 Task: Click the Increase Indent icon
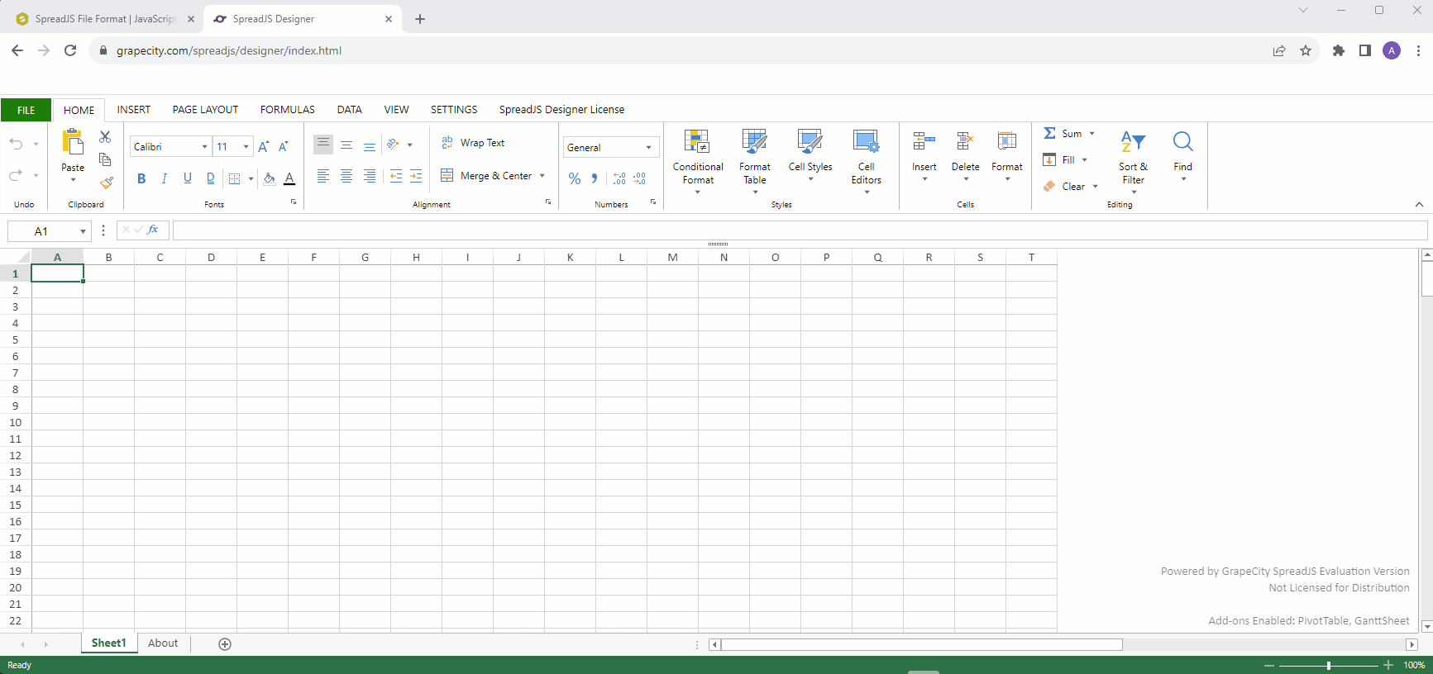(x=416, y=176)
